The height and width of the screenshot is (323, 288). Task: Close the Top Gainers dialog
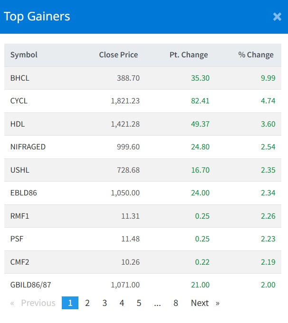tap(277, 17)
